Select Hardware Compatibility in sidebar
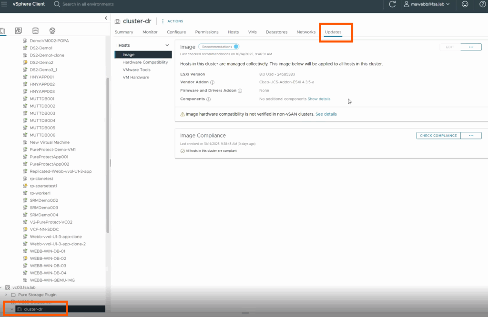The image size is (488, 317). click(x=145, y=62)
